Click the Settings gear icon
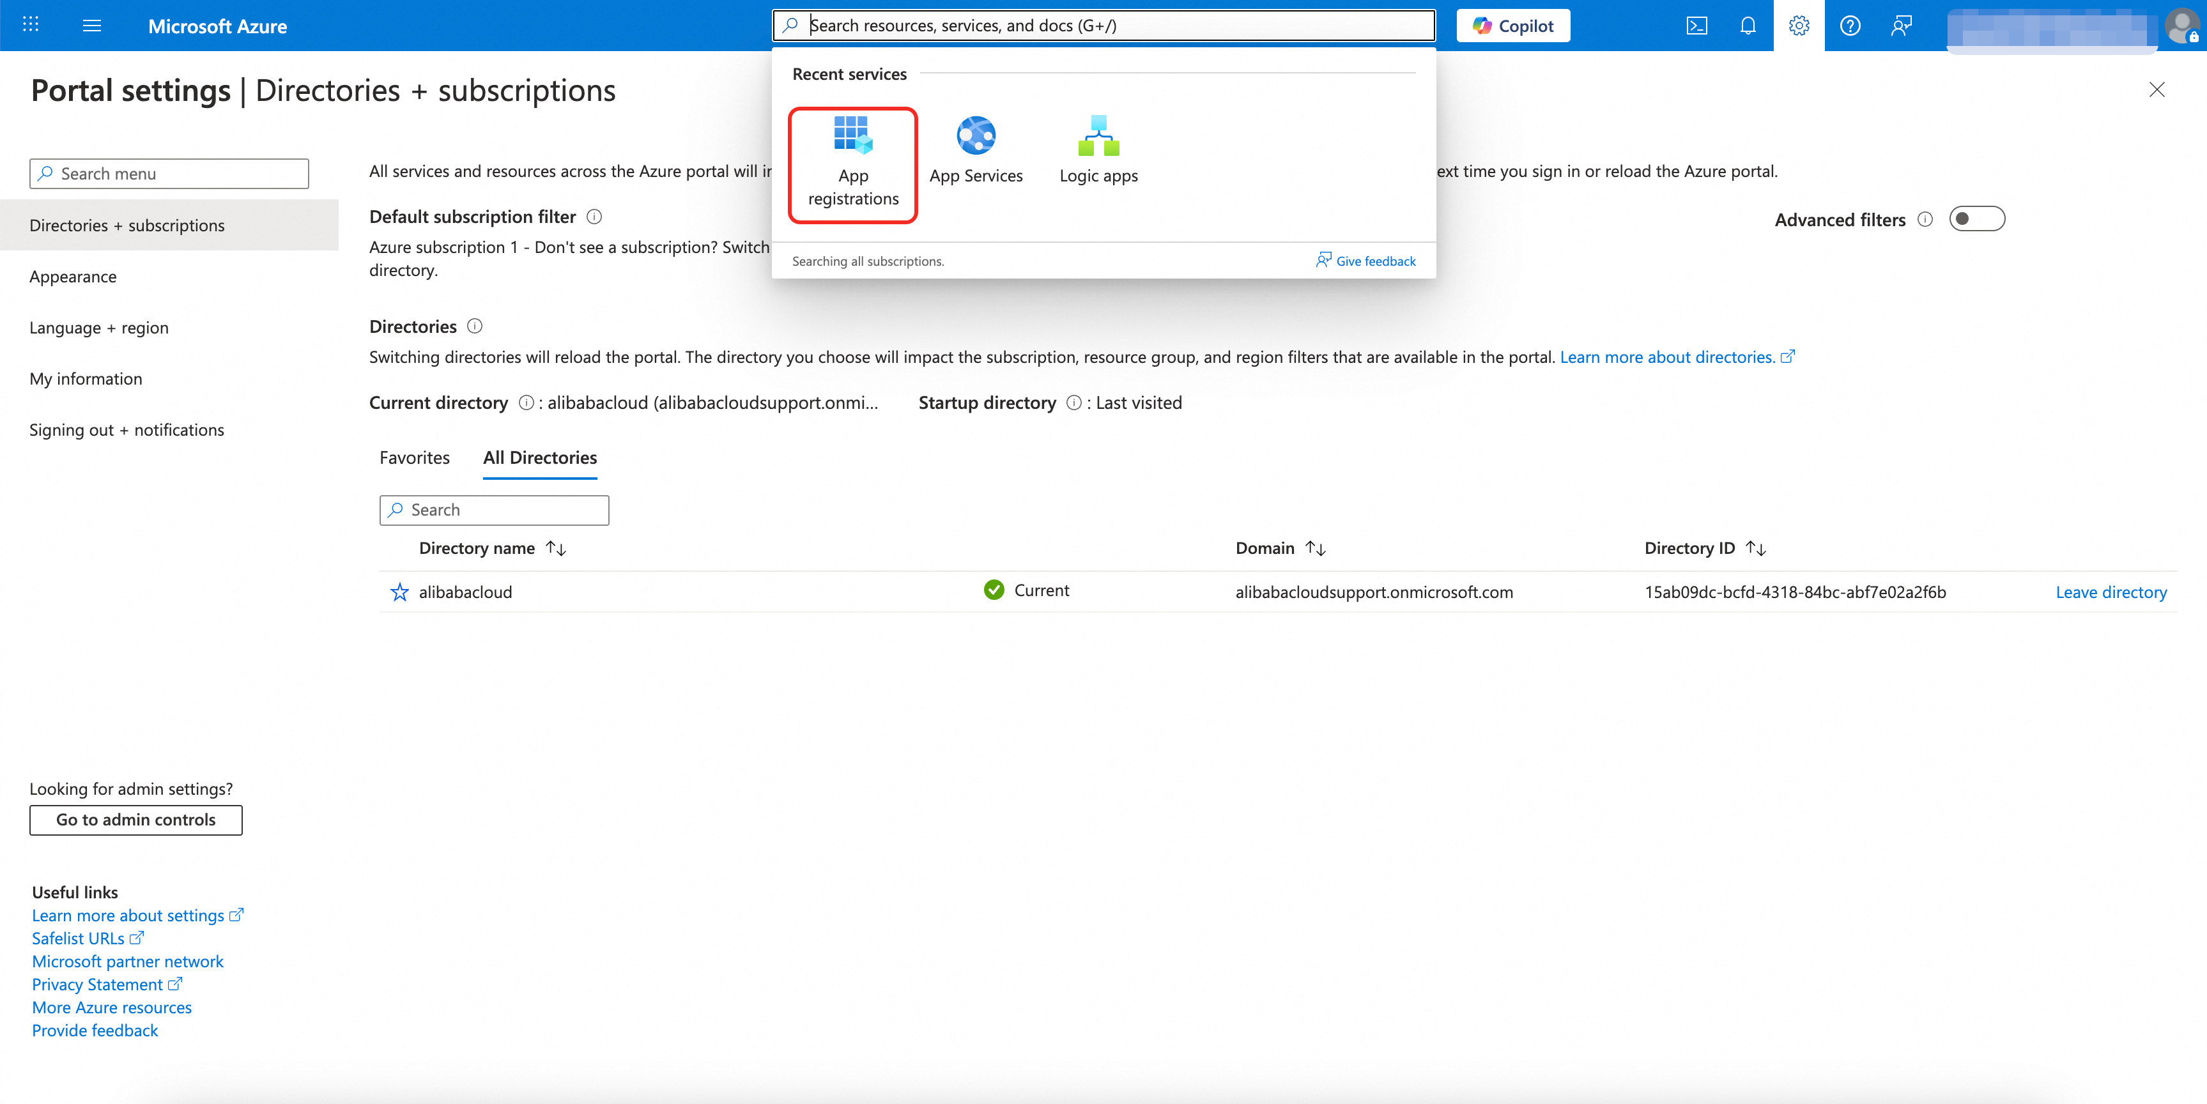 (1798, 26)
